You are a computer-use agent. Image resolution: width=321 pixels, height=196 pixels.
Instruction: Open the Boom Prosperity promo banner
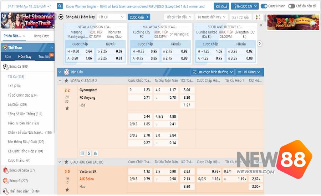(x=293, y=22)
